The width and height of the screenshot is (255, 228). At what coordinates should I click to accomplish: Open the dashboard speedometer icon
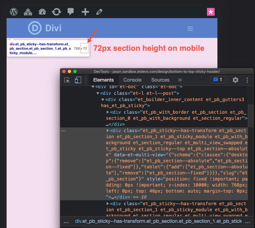coord(42,12)
